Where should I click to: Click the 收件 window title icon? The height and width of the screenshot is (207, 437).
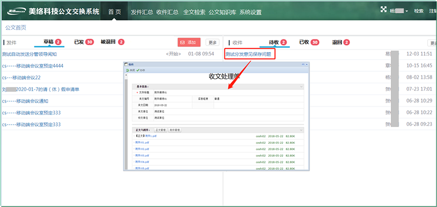pos(127,64)
